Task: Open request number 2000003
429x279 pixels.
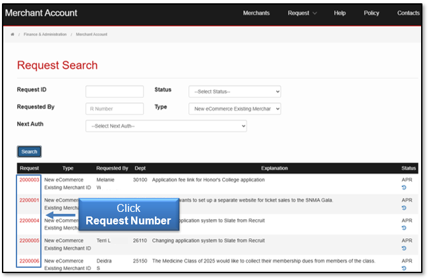Action: 29,180
